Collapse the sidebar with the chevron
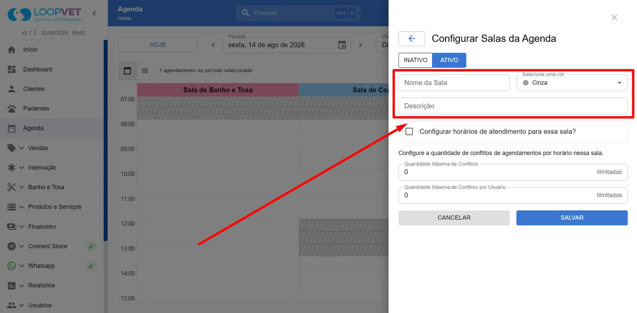The width and height of the screenshot is (637, 313). point(94,13)
